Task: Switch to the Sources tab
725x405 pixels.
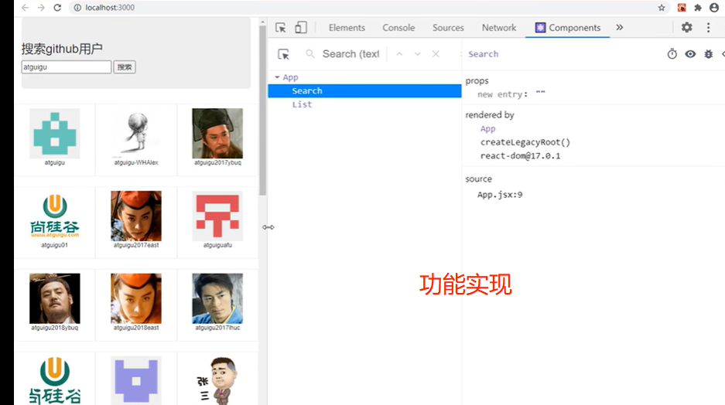Action: [448, 28]
